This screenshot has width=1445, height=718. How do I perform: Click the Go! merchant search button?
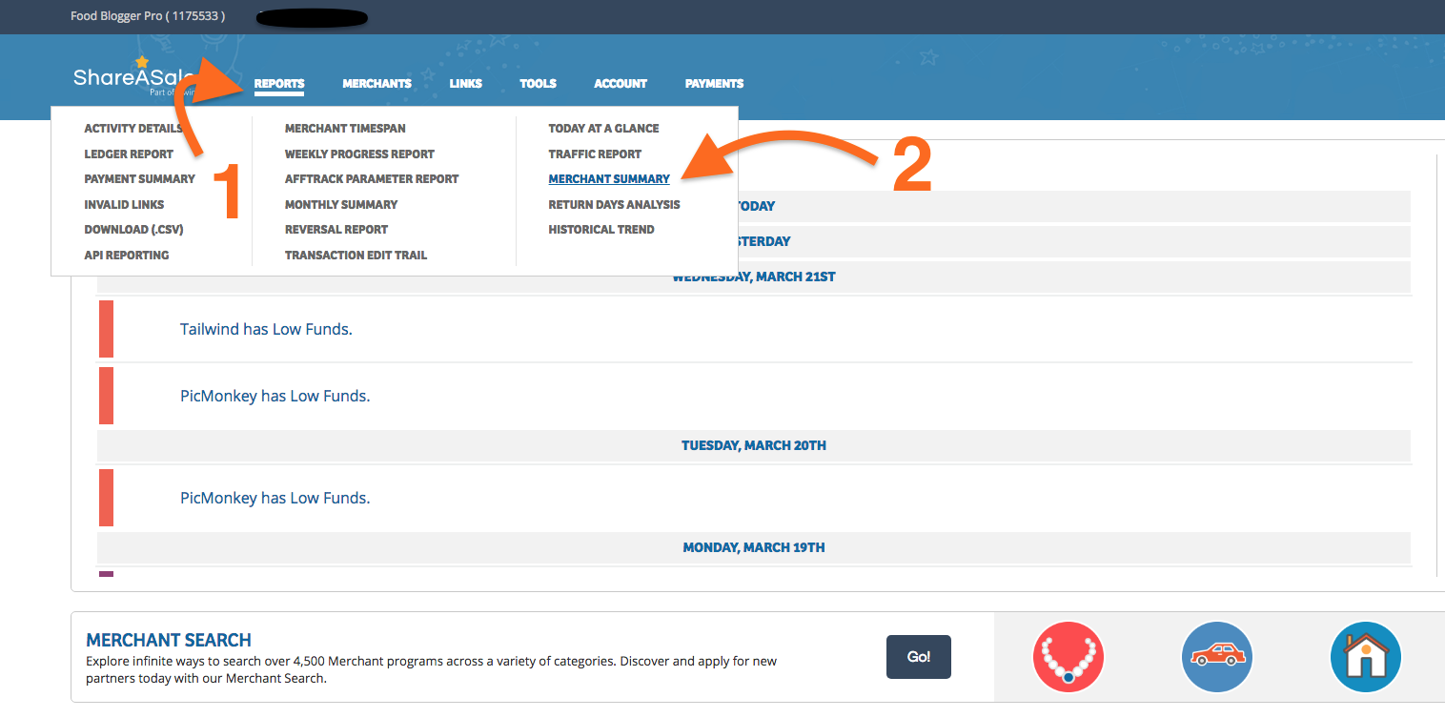[919, 657]
